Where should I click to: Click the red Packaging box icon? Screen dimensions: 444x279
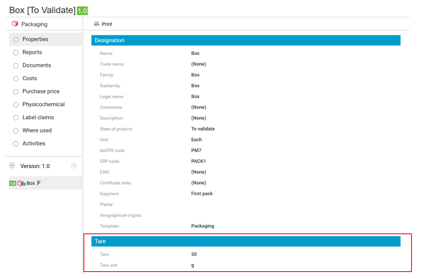[x=15, y=24]
